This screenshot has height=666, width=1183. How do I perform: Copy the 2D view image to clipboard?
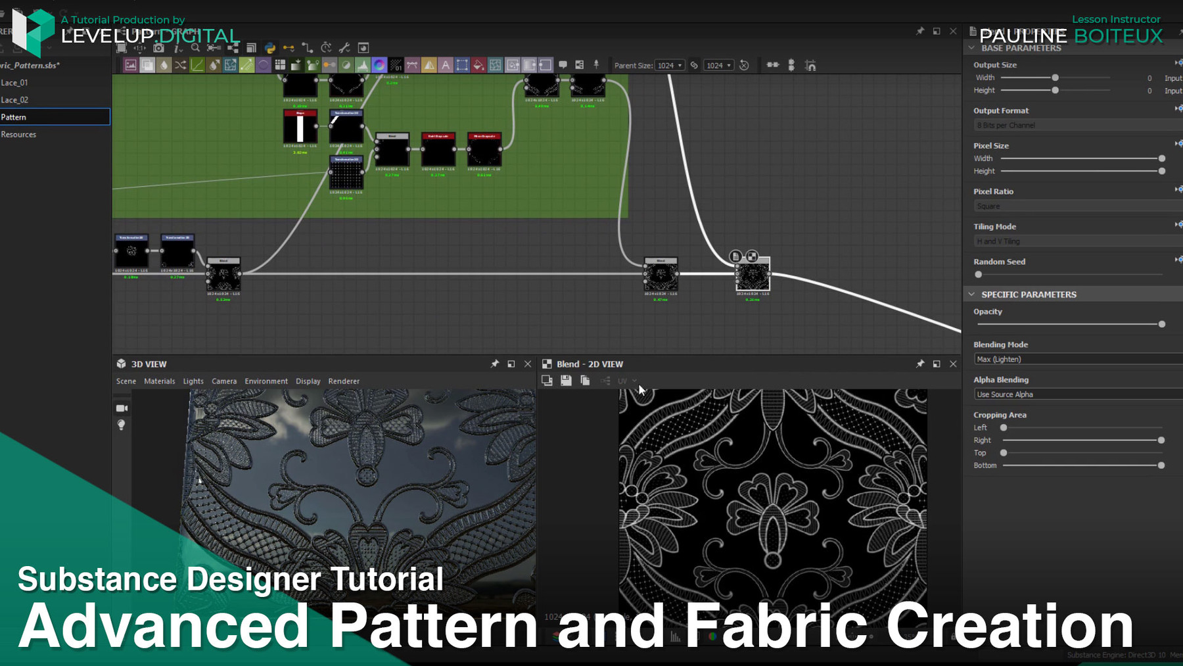[x=585, y=381]
